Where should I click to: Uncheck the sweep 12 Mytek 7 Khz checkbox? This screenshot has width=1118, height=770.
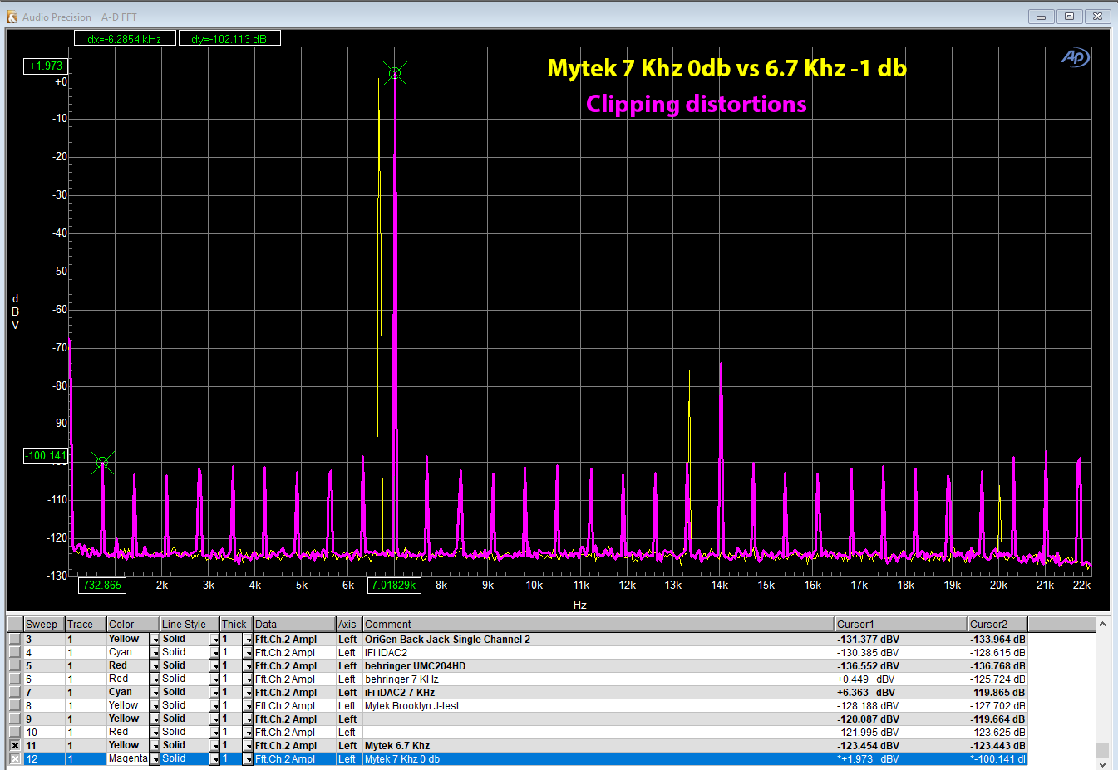pos(15,759)
